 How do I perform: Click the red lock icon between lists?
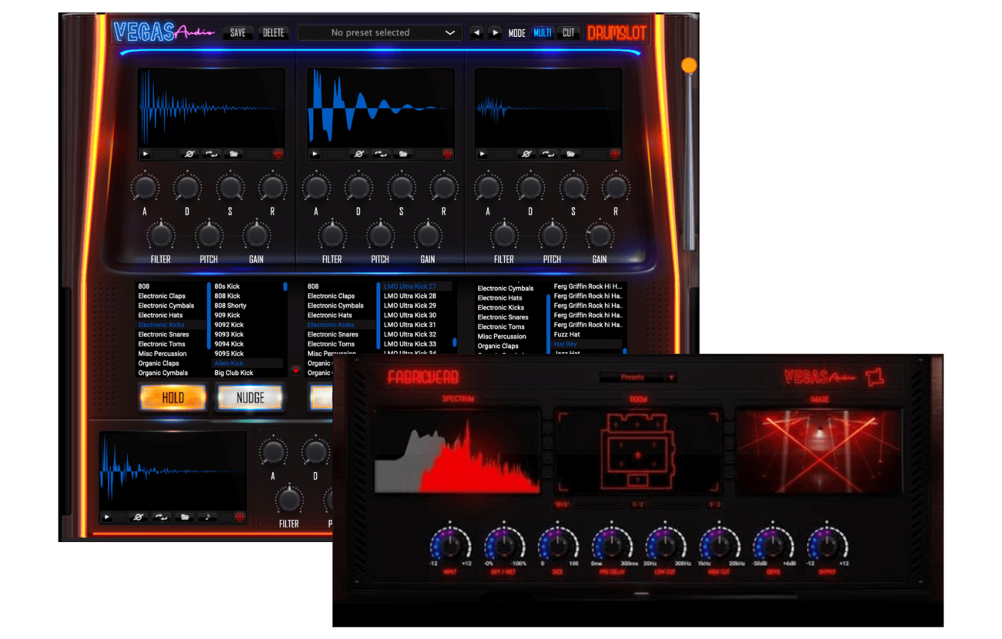[294, 370]
